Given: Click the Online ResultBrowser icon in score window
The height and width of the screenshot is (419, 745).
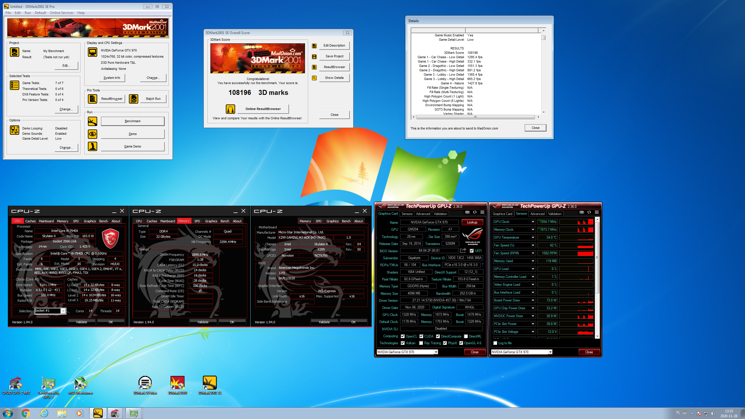Looking at the screenshot, I should tap(230, 109).
